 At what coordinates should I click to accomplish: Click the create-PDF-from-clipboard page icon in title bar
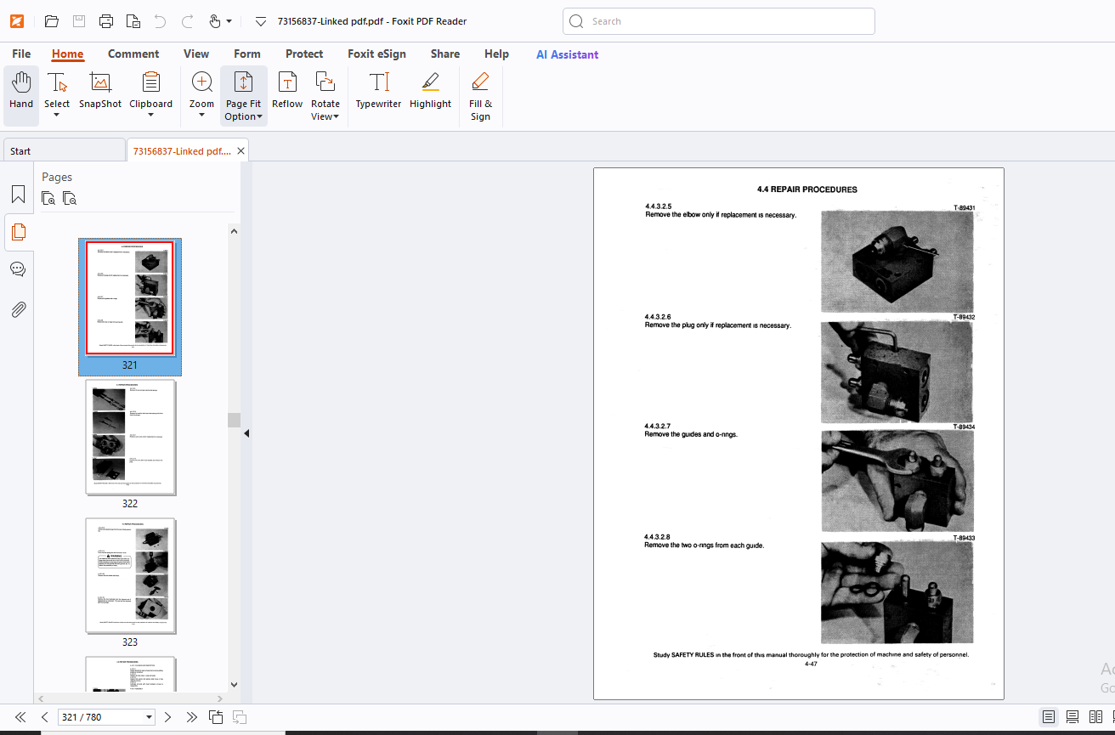click(133, 21)
